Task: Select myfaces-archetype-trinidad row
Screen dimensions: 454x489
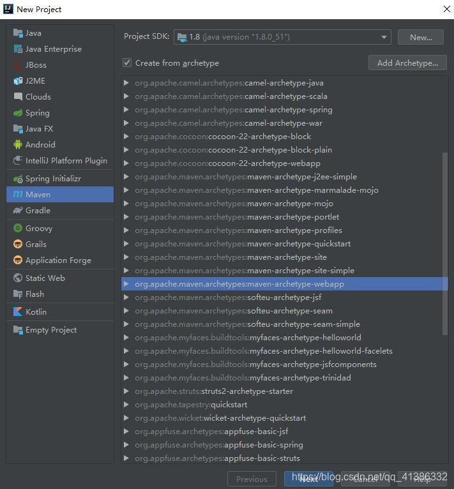Action: [284, 378]
